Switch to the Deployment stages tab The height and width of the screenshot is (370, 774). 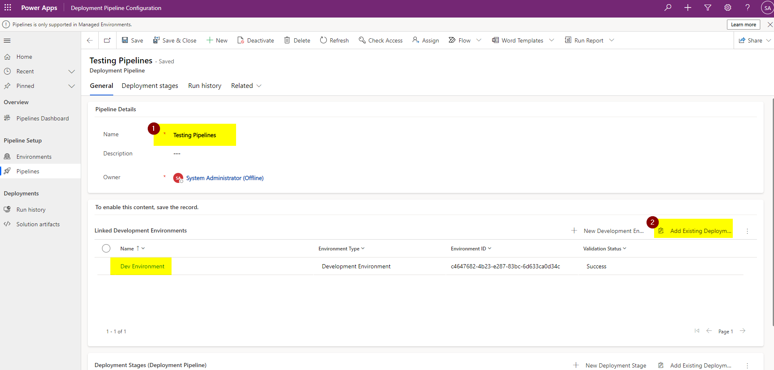tap(150, 86)
